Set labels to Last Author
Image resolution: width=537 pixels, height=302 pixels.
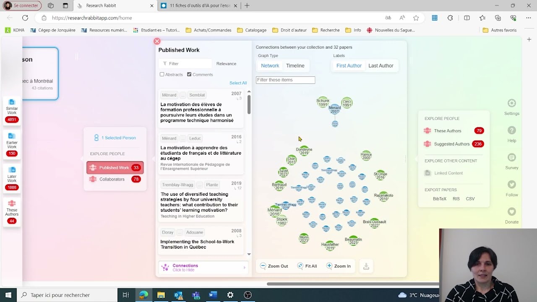tap(381, 65)
